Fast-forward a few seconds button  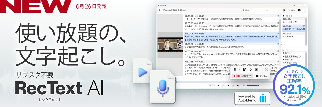[233, 86]
